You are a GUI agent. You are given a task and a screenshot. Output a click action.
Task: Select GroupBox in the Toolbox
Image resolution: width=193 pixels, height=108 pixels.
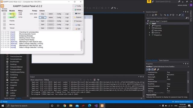click(x=14, y=77)
